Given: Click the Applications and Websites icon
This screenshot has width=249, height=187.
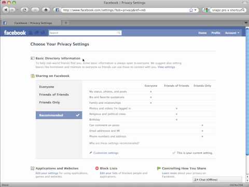Looking at the screenshot, I should click(32, 168).
